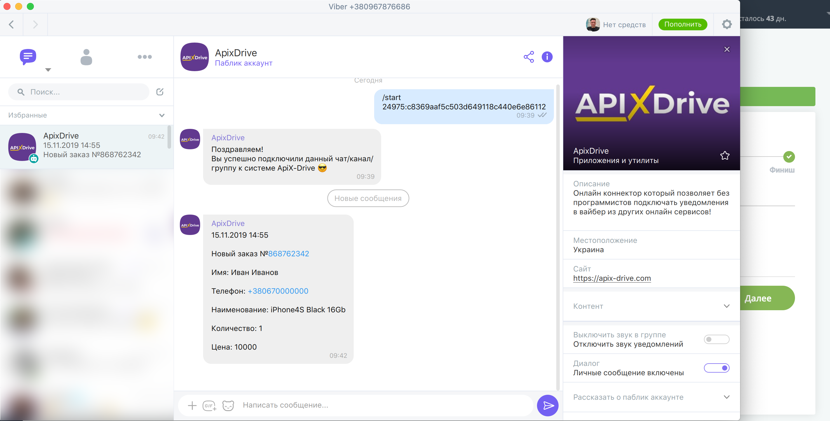Viewport: 830px width, 421px height.
Task: Click the Поиск search field
Action: (x=79, y=92)
